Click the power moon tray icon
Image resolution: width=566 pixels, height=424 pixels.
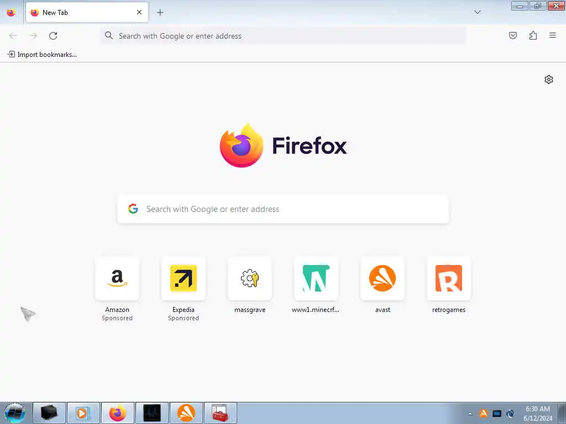click(x=510, y=414)
